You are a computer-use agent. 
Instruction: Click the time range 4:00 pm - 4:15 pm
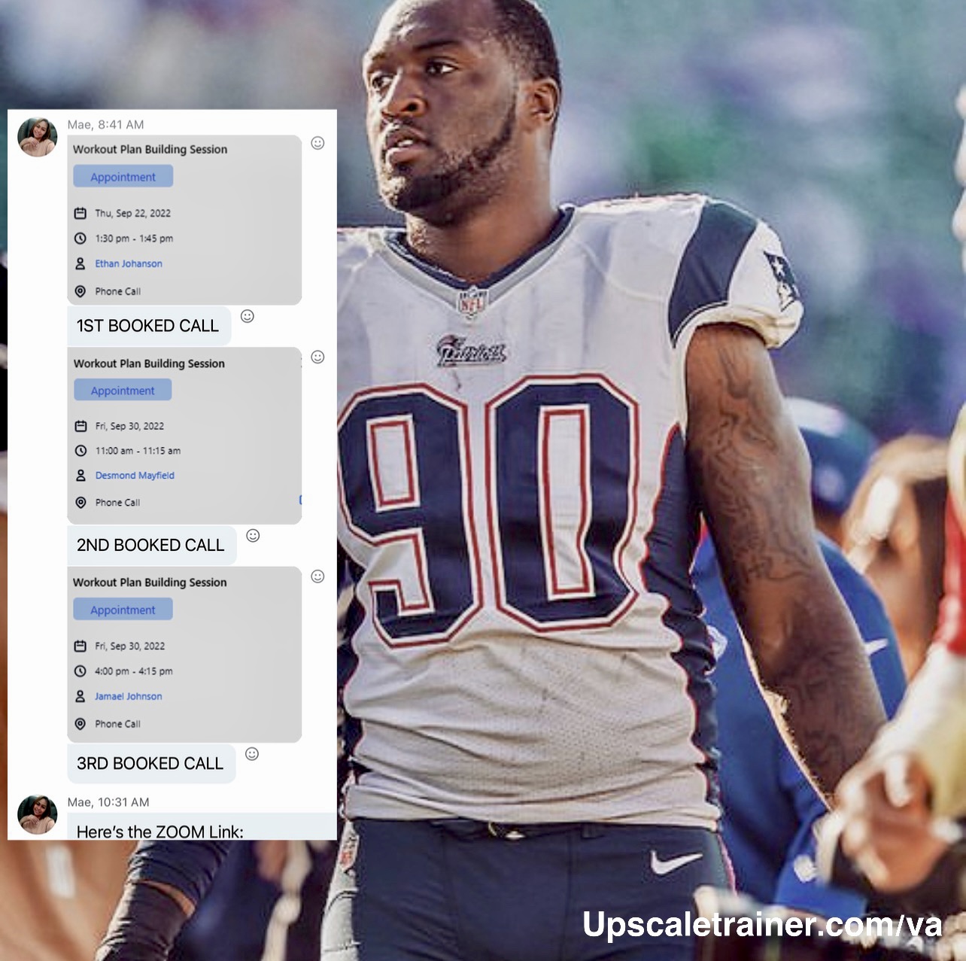134,671
